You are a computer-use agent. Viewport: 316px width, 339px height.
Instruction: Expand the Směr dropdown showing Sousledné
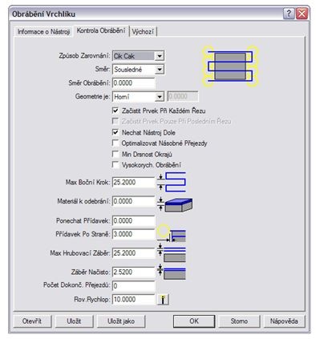pos(160,70)
